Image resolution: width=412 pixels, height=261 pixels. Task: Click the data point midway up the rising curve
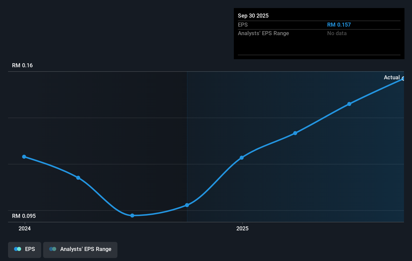(x=295, y=133)
